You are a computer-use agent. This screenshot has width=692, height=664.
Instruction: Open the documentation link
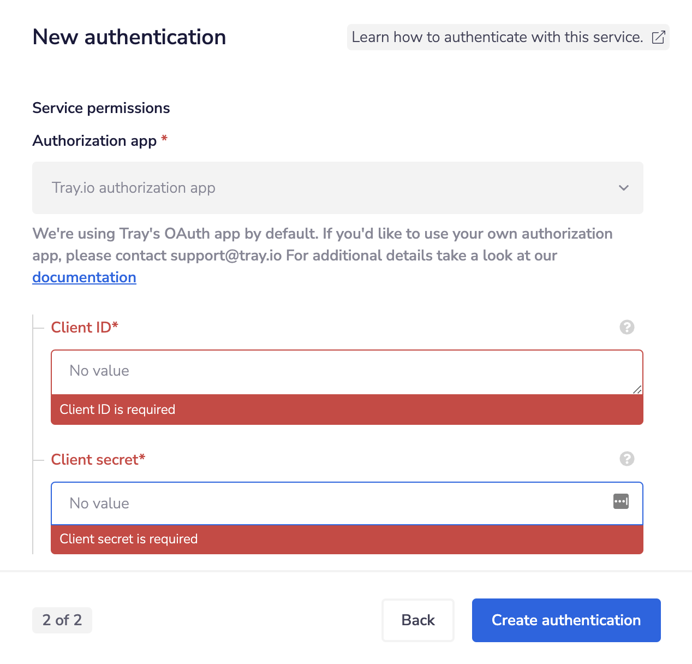pyautogui.click(x=84, y=277)
